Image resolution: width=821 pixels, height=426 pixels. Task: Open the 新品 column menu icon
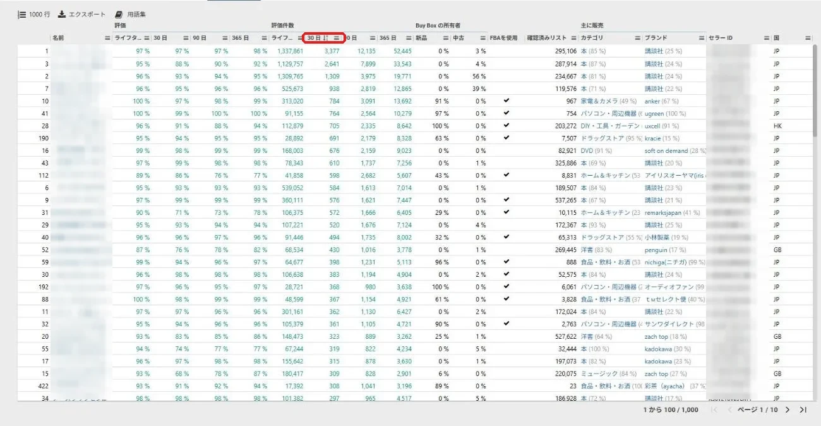pyautogui.click(x=446, y=38)
